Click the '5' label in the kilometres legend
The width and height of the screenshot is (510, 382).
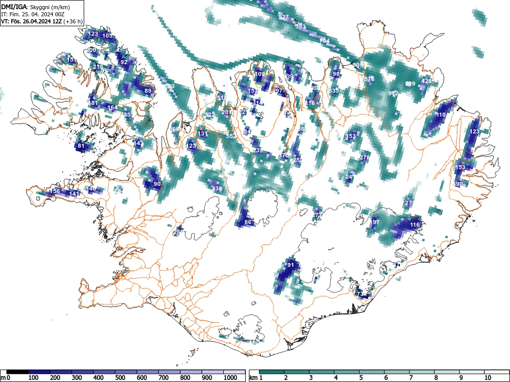[x=361, y=378]
